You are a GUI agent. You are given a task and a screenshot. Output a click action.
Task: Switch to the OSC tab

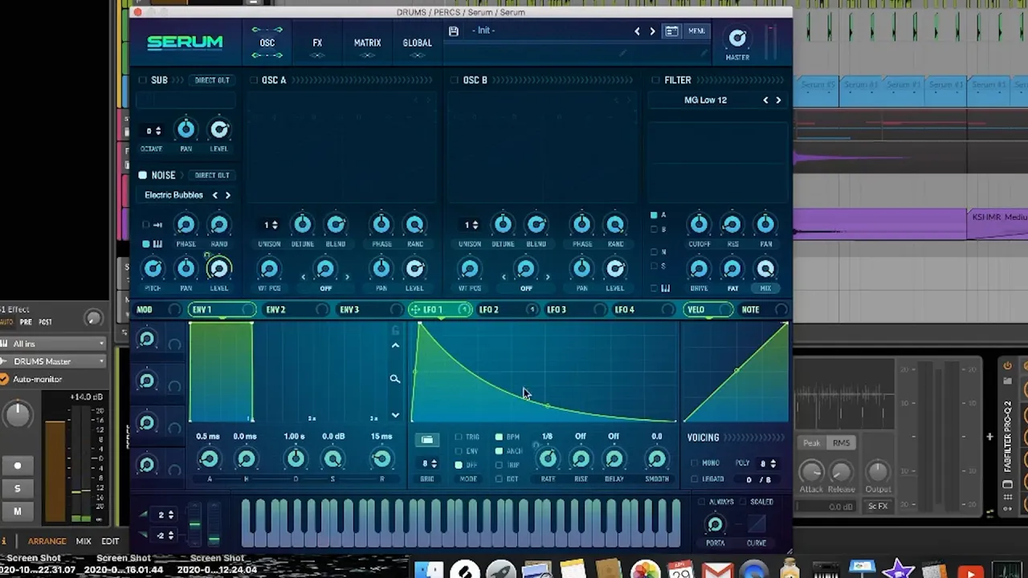267,43
